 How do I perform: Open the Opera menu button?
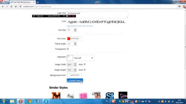coord(5,1)
